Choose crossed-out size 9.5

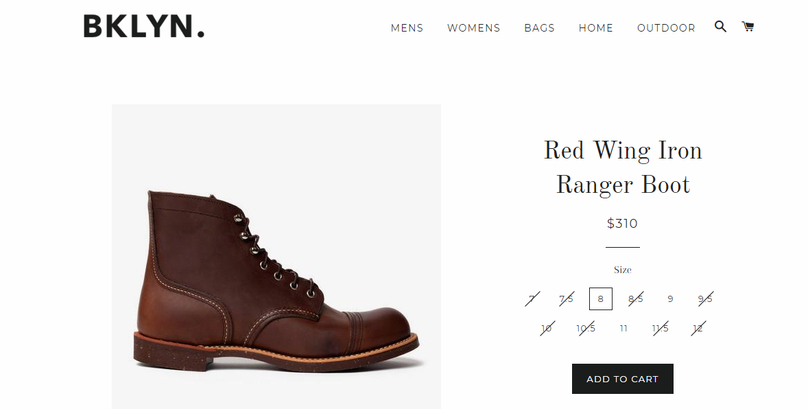click(705, 299)
